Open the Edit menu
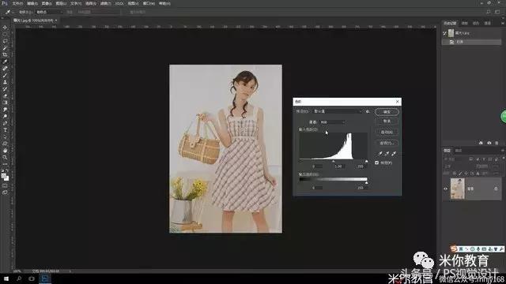 coord(32,3)
